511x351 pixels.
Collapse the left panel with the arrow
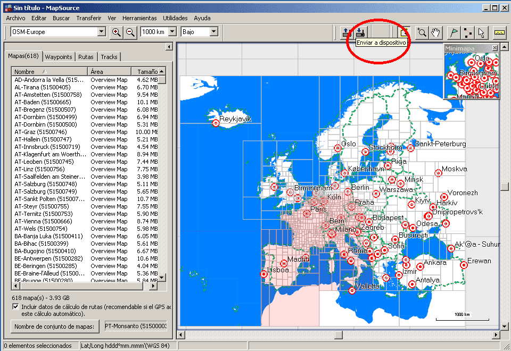(x=169, y=47)
